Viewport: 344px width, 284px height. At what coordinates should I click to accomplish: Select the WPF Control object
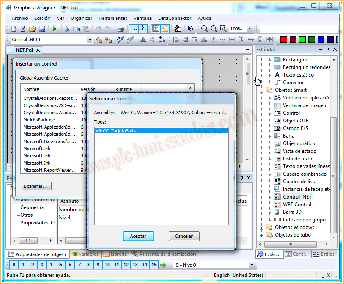(297, 204)
